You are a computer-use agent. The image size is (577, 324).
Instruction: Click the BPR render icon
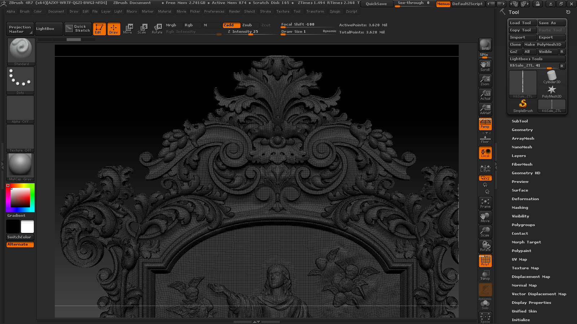(x=485, y=45)
